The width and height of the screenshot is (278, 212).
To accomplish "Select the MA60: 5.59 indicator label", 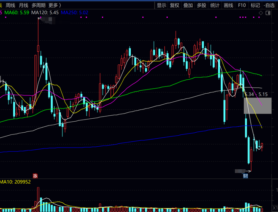I will (x=17, y=13).
